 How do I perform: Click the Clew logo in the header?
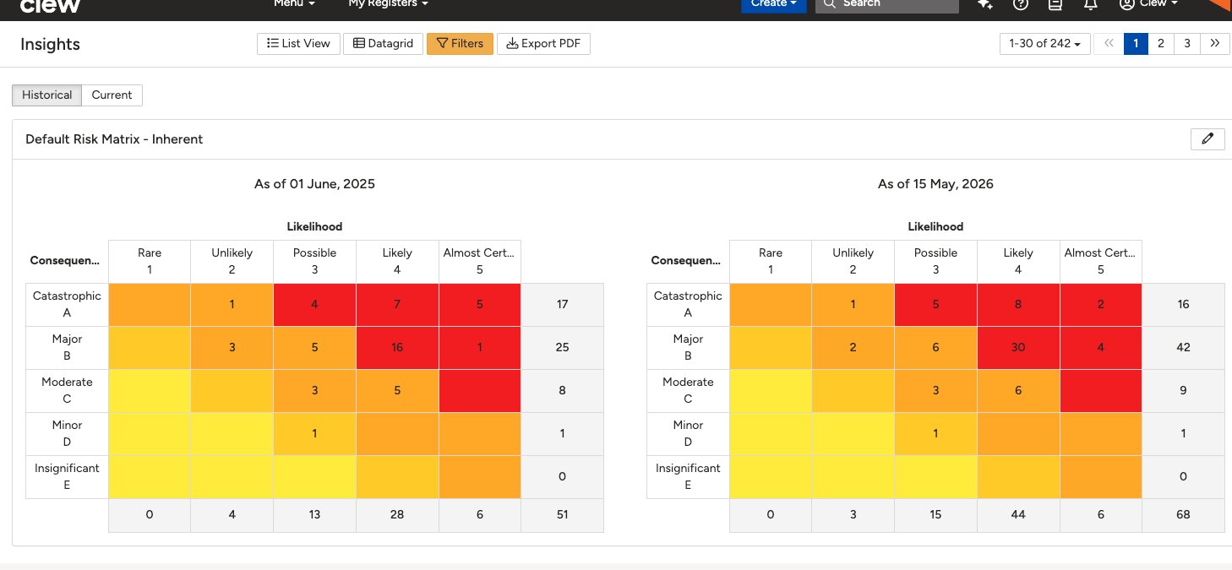(x=51, y=5)
